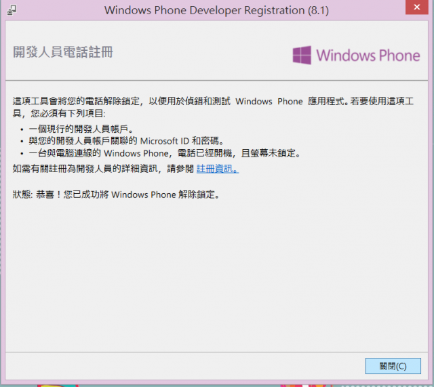Open the 註冊資訊 hyperlink
Viewport: 434px width, 387px height.
pyautogui.click(x=218, y=169)
